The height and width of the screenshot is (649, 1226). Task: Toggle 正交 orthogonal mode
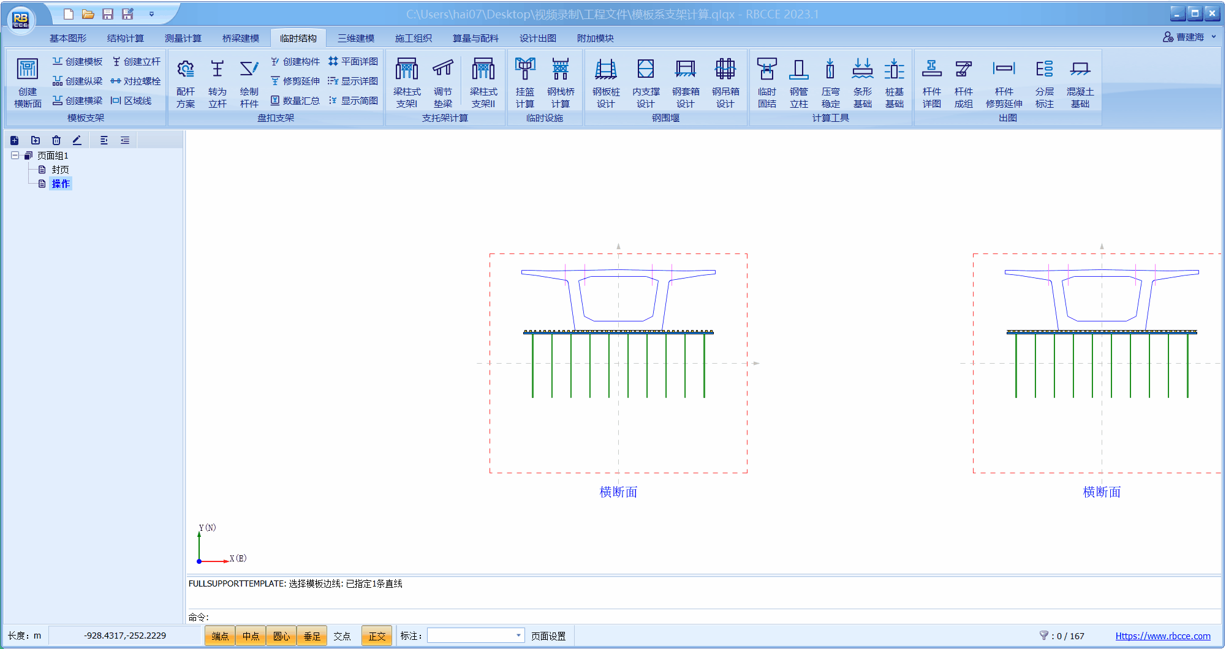tap(377, 636)
